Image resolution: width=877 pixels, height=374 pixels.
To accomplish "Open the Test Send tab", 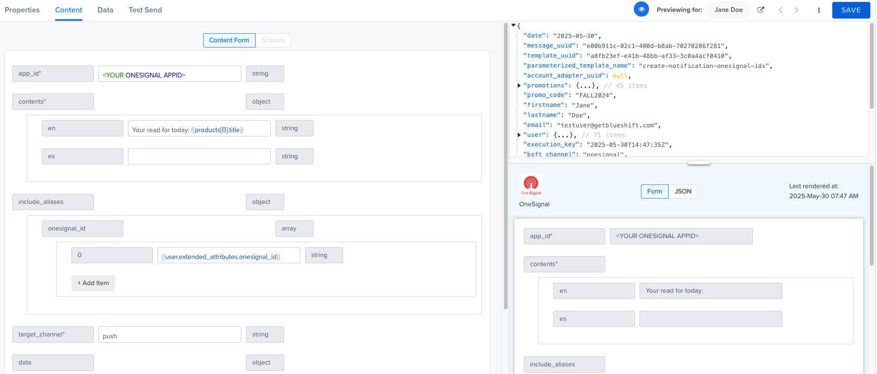I will 145,10.
